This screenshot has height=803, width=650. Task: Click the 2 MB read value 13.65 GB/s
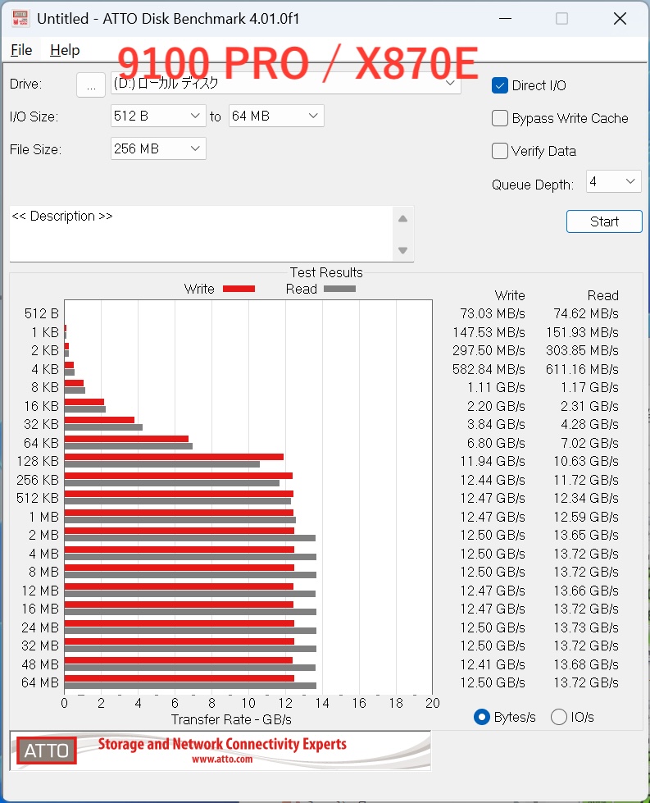point(586,535)
